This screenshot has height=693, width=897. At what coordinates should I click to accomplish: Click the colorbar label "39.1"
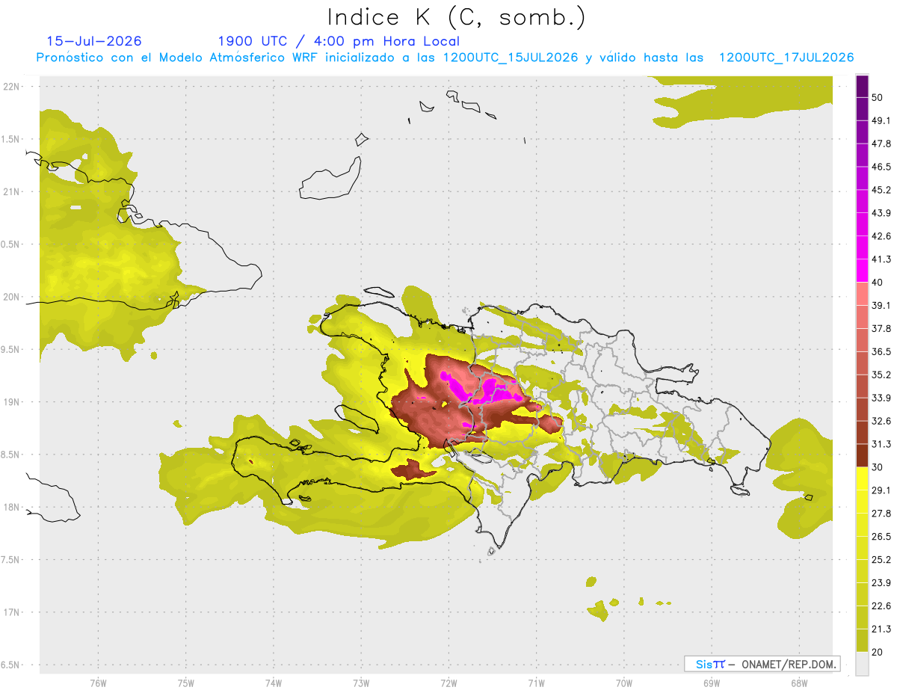tap(881, 305)
